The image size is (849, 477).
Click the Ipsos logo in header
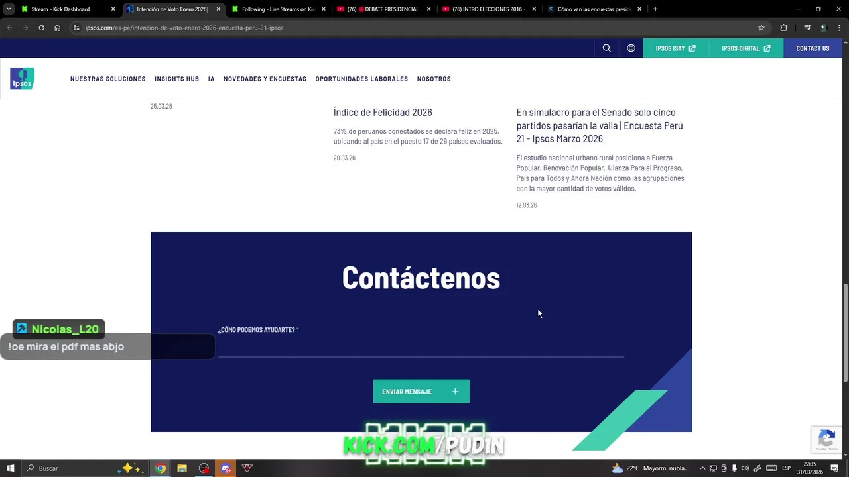[22, 79]
